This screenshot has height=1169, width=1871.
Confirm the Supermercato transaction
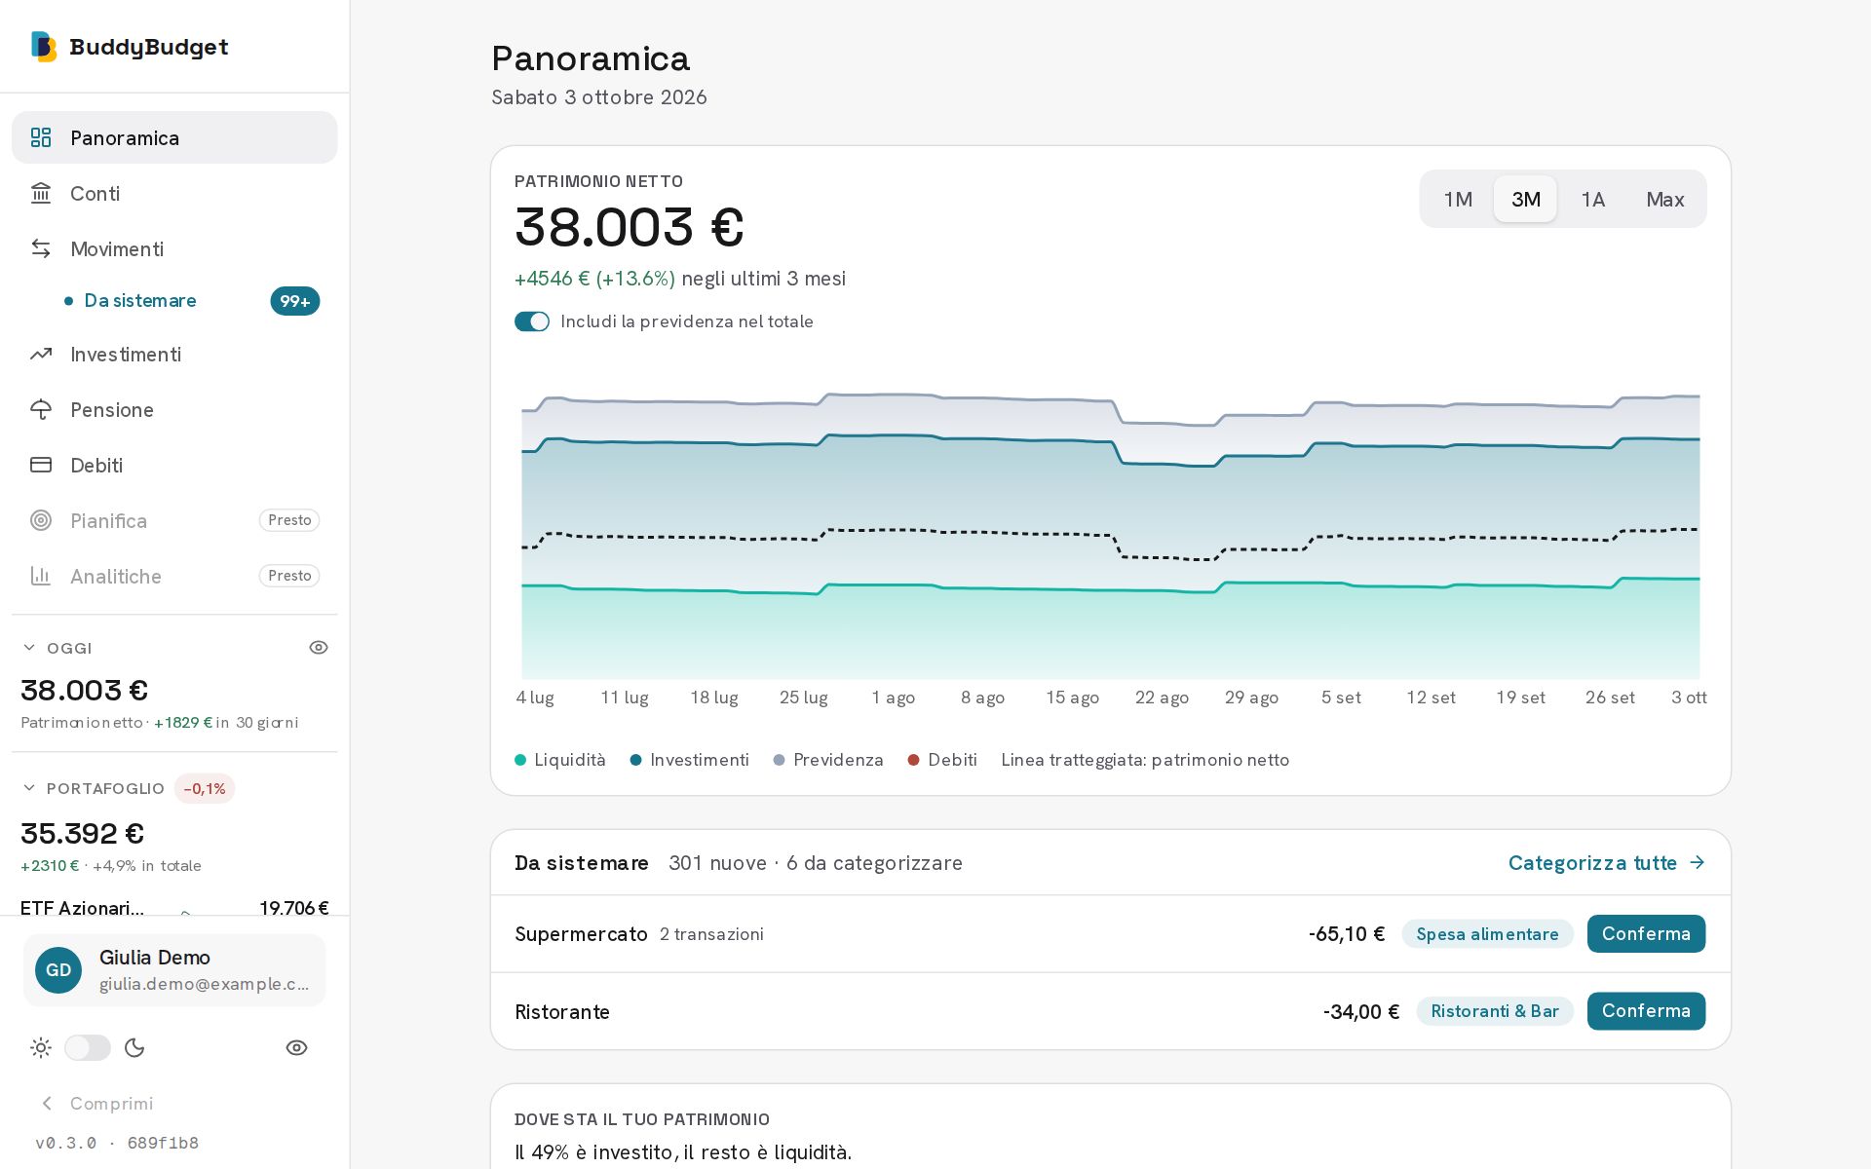[1646, 933]
